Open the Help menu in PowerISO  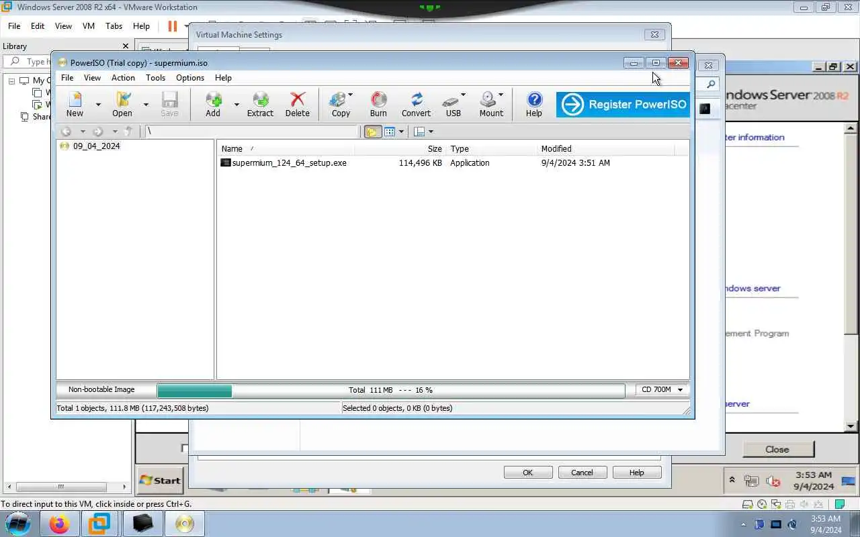pyautogui.click(x=223, y=78)
